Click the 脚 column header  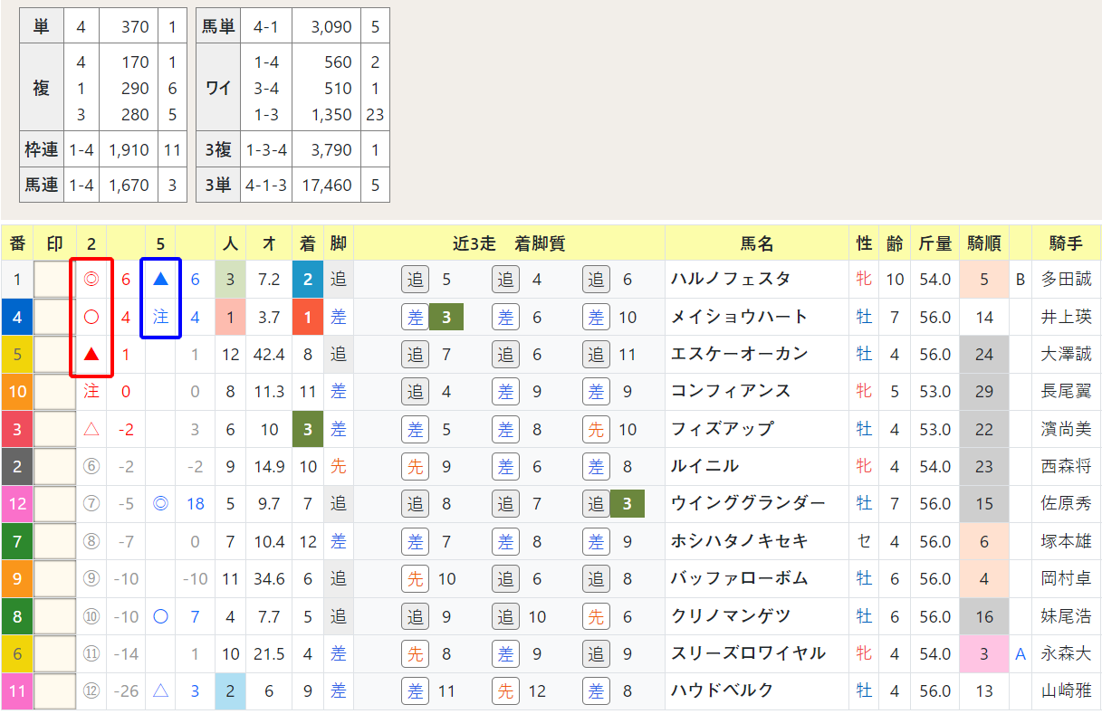coord(339,243)
